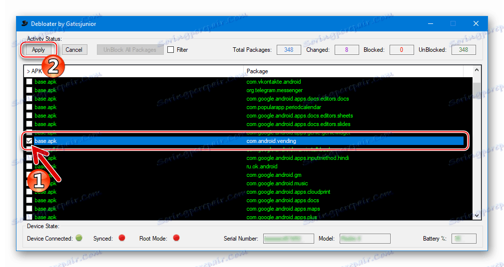Enable the Filter checkbox
Image resolution: width=504 pixels, height=267 pixels.
pyautogui.click(x=171, y=50)
